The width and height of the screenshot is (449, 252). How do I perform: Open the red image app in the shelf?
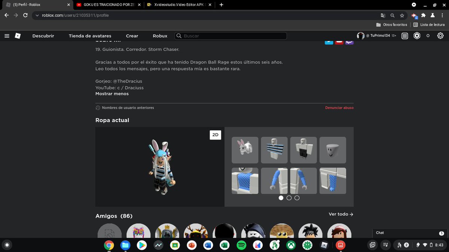point(340,245)
